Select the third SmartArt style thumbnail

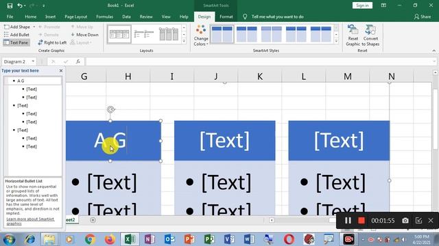[x=272, y=34]
